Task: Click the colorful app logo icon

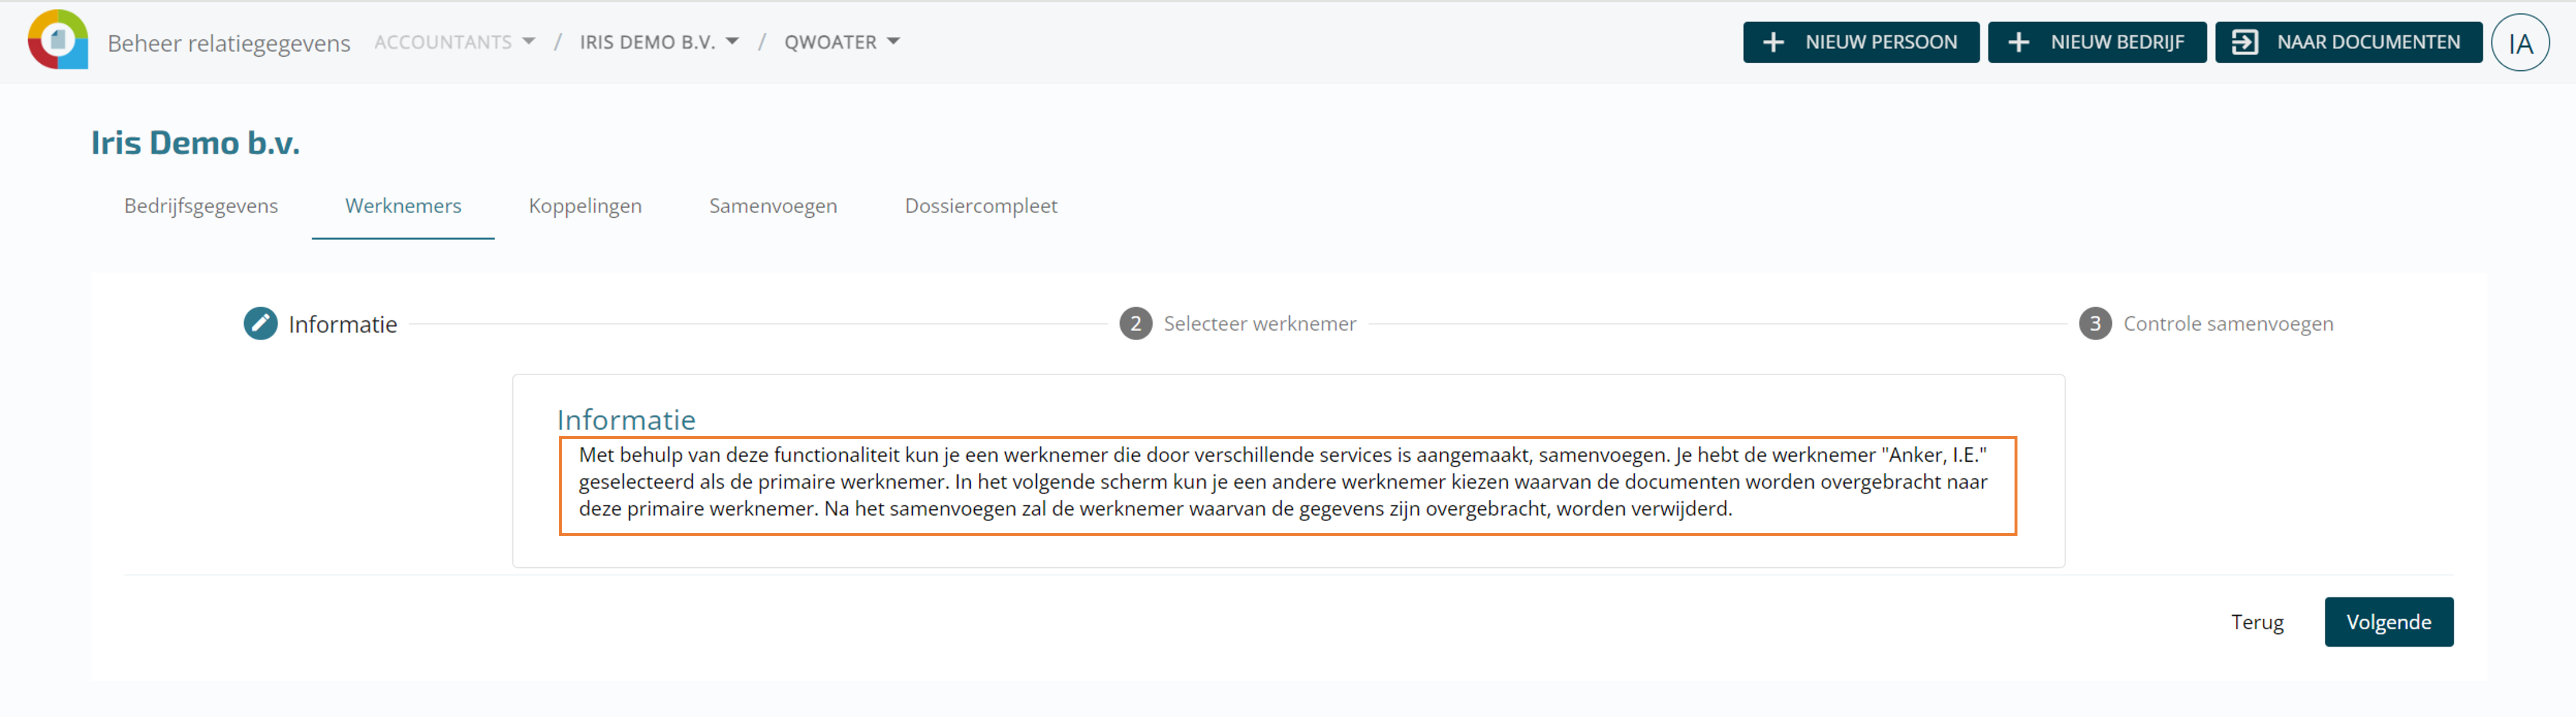Action: click(58, 40)
